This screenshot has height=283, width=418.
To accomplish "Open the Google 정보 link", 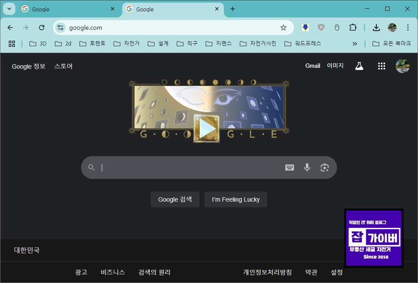I will (x=28, y=66).
